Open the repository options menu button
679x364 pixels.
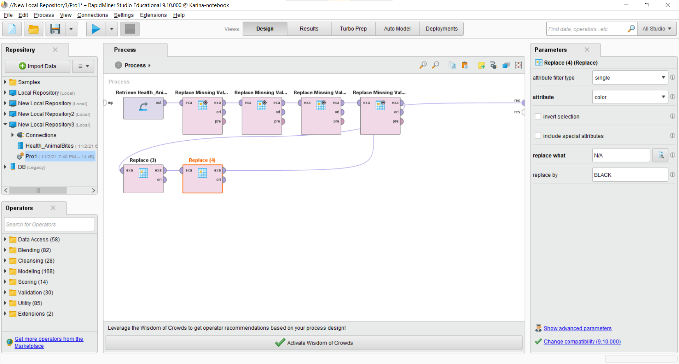point(83,66)
